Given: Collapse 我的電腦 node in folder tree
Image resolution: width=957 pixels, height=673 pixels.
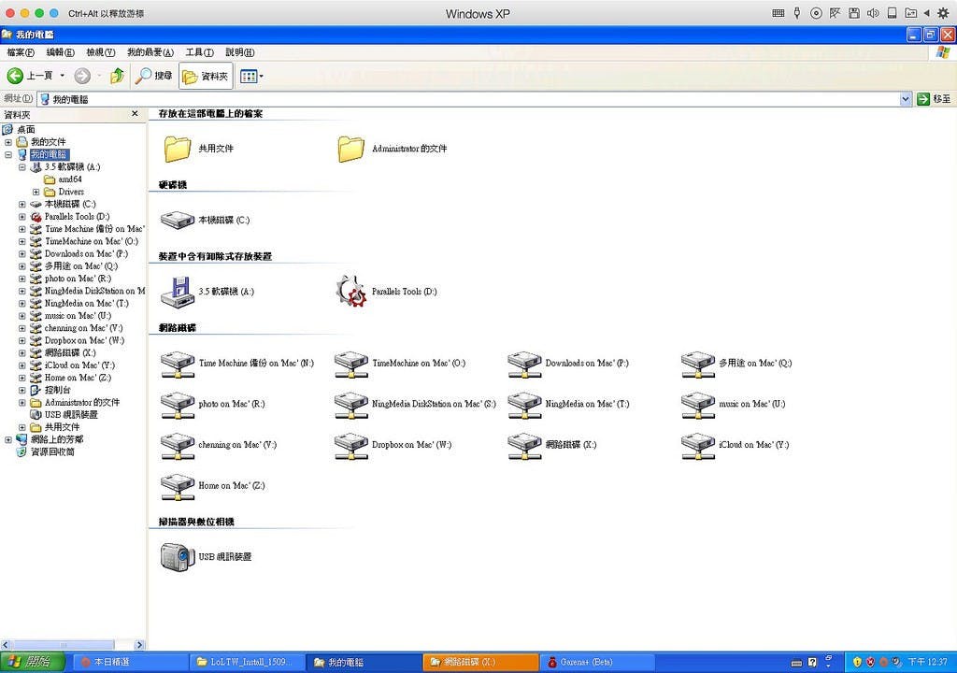Looking at the screenshot, I should (8, 154).
